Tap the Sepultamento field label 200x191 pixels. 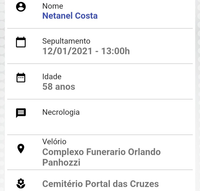click(x=66, y=41)
